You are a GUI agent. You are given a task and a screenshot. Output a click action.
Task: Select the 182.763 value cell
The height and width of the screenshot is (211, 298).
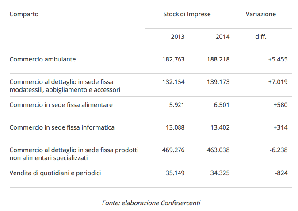pyautogui.click(x=173, y=59)
